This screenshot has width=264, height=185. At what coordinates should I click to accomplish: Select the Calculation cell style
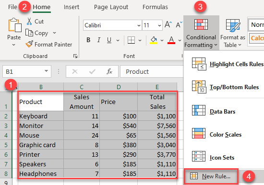click(256, 38)
